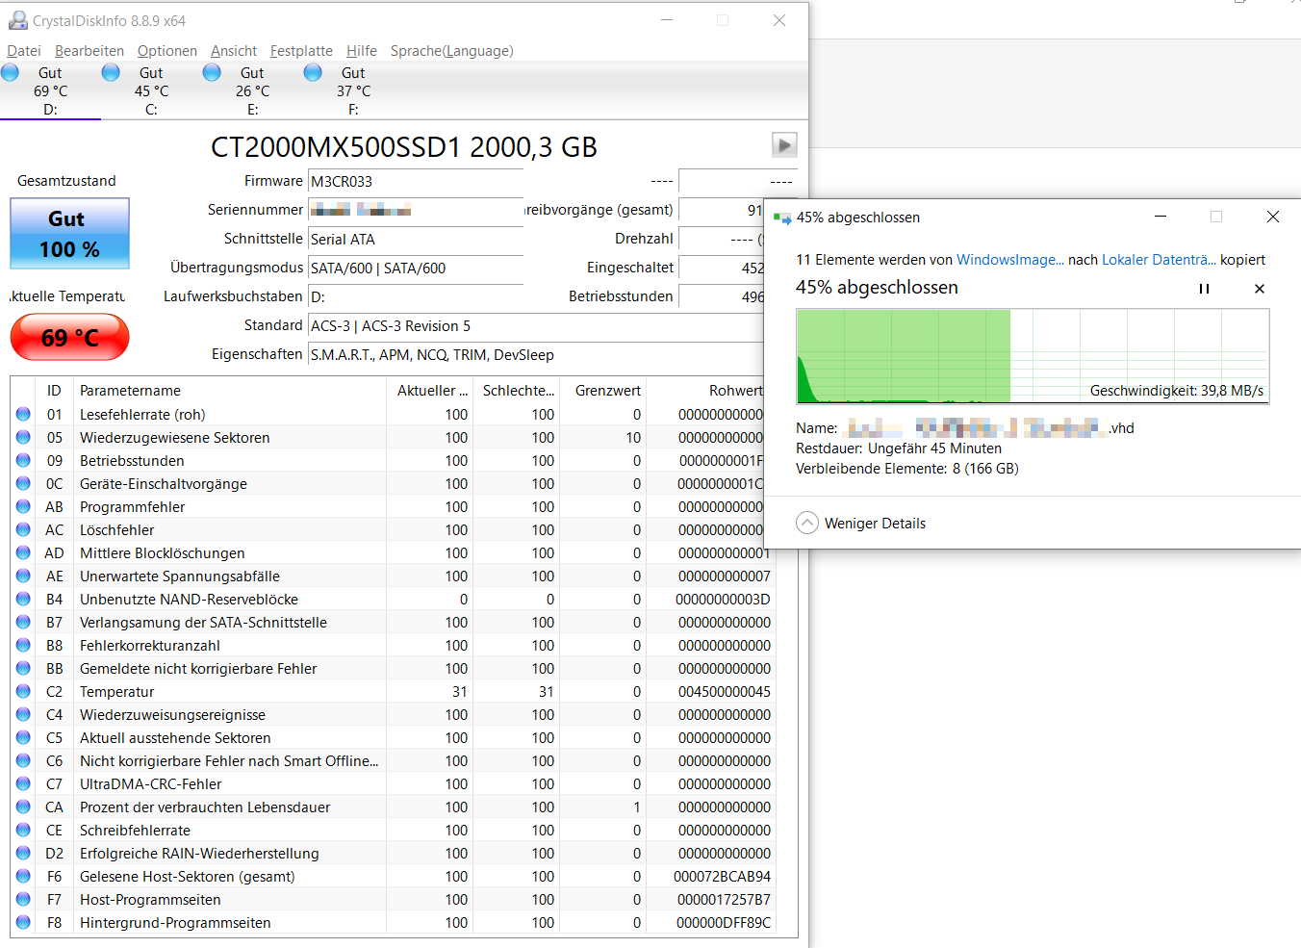The height and width of the screenshot is (948, 1301).
Task: Select the Nicht korrigierbare Fehler nach Smart Offline row
Action: tap(393, 760)
